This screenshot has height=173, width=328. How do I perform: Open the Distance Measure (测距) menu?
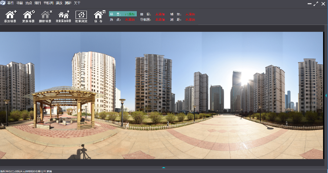click(x=68, y=3)
